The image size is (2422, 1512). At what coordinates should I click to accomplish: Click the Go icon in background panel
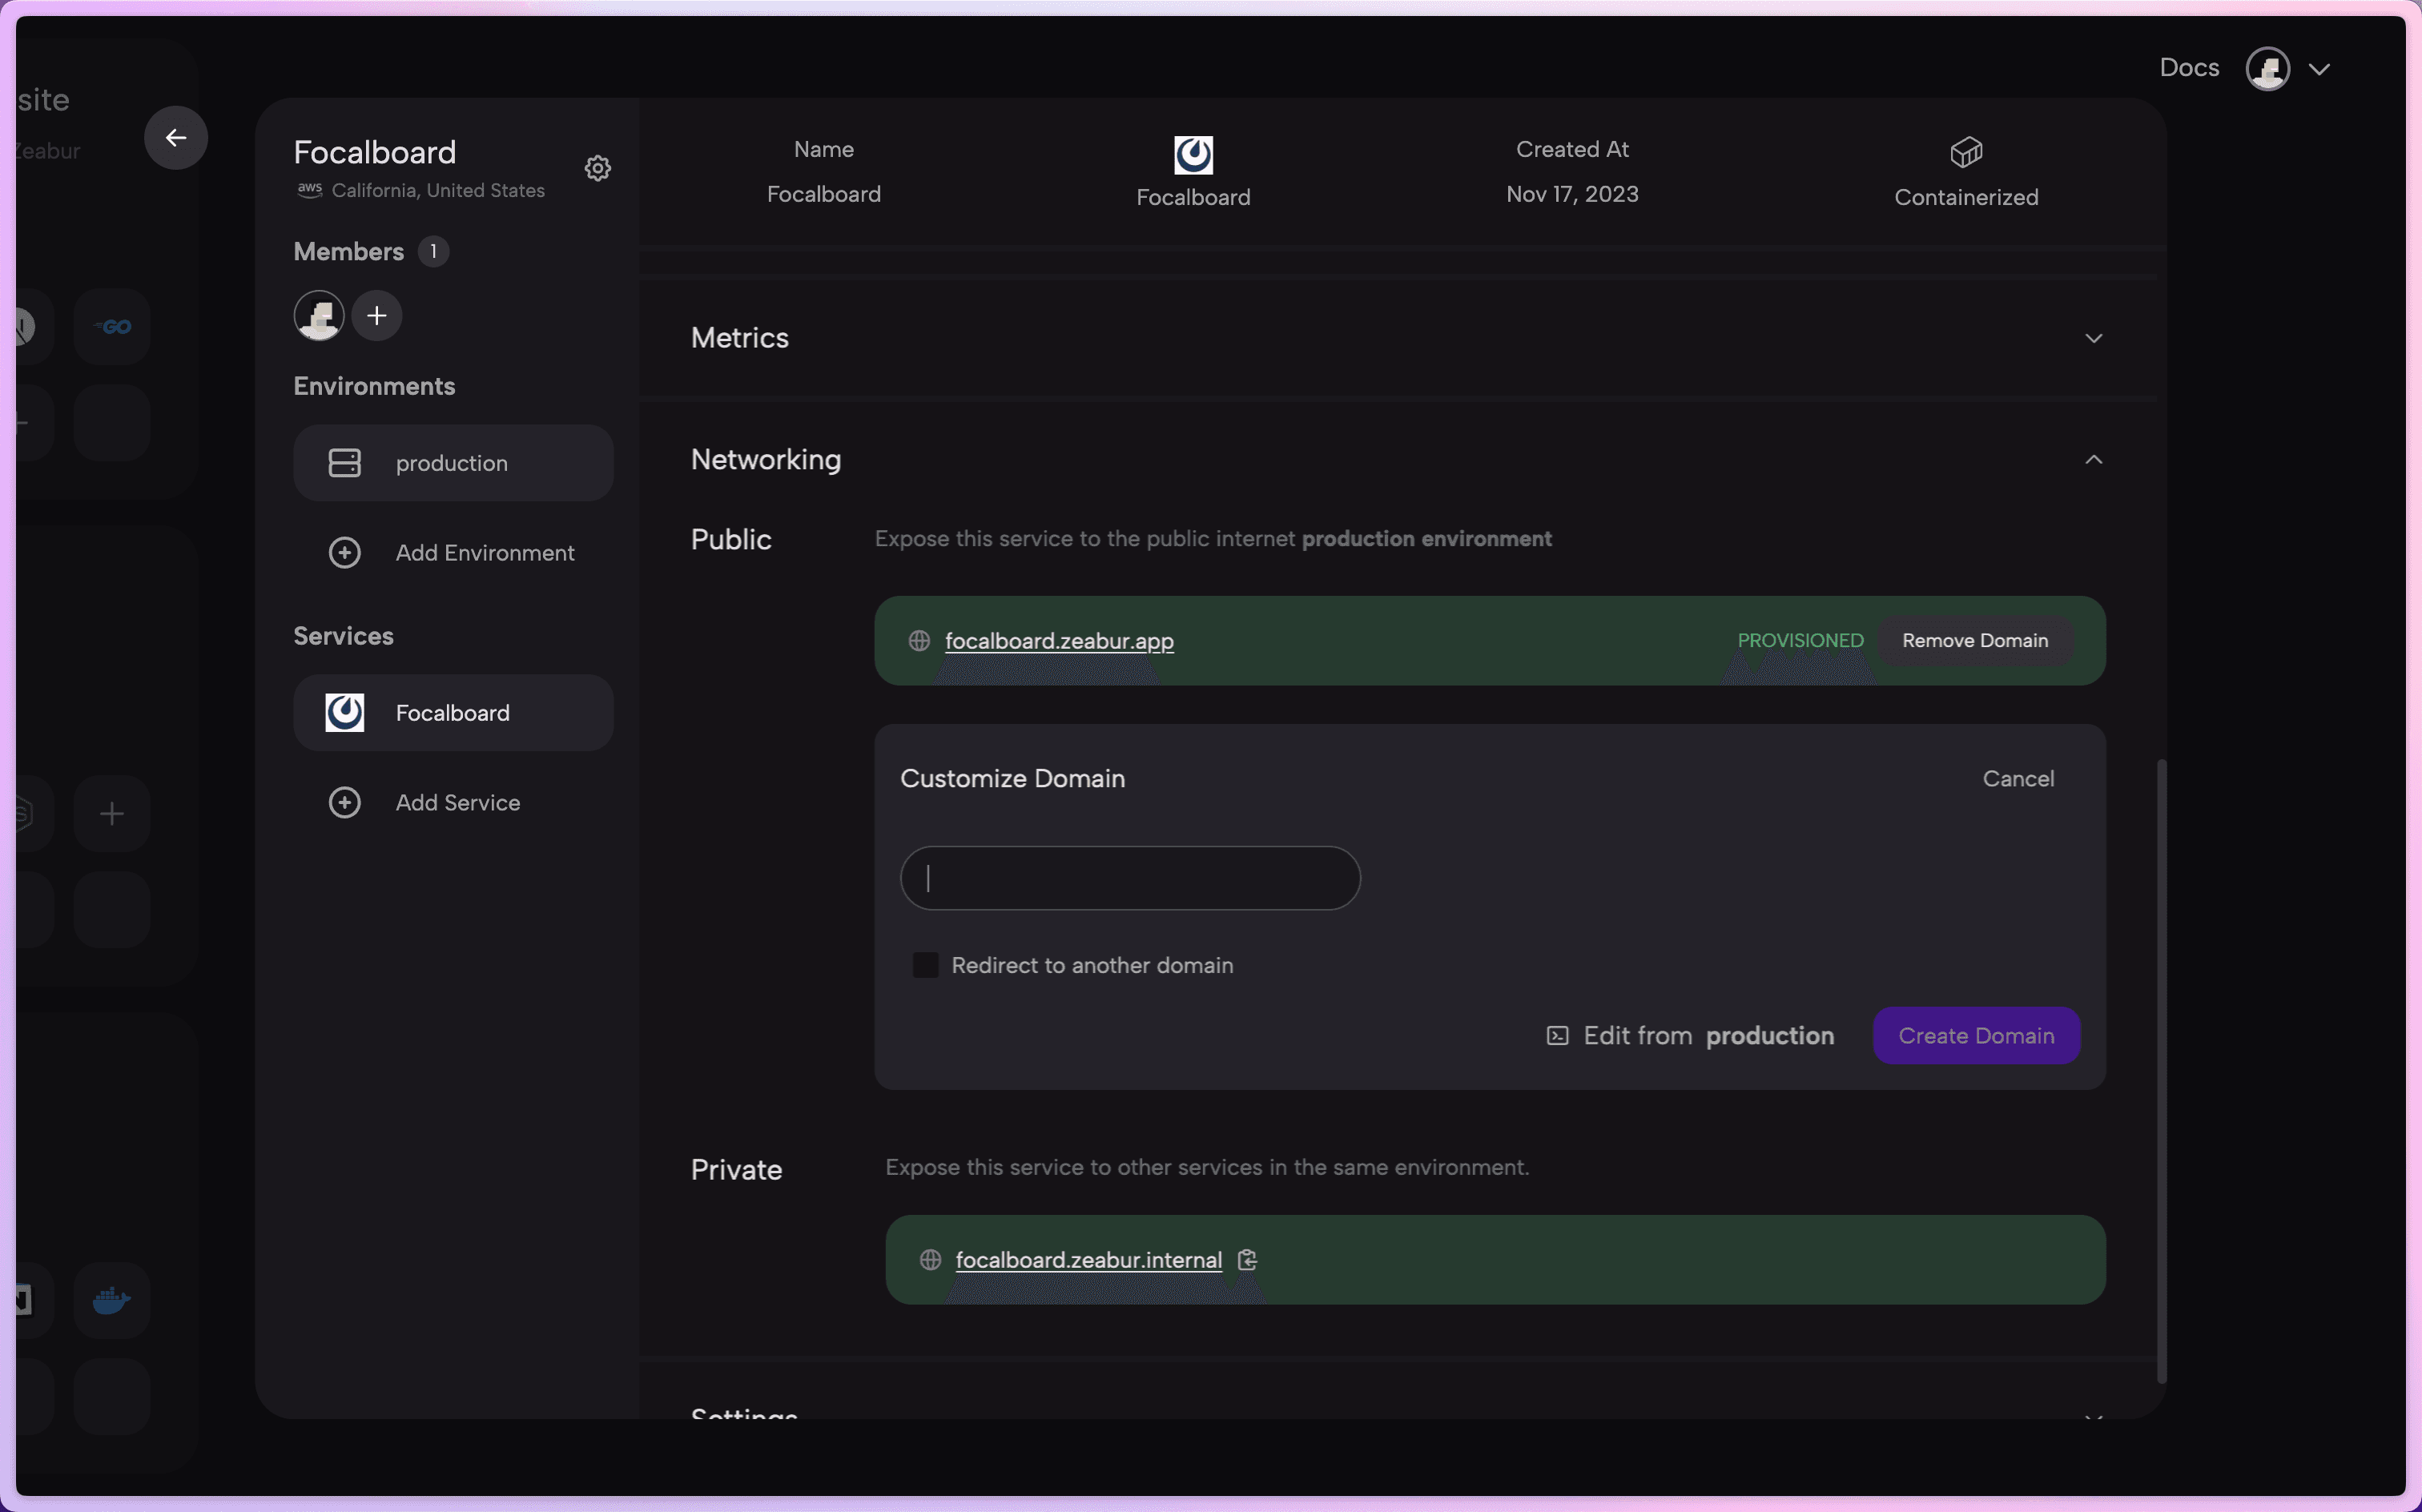tap(111, 327)
